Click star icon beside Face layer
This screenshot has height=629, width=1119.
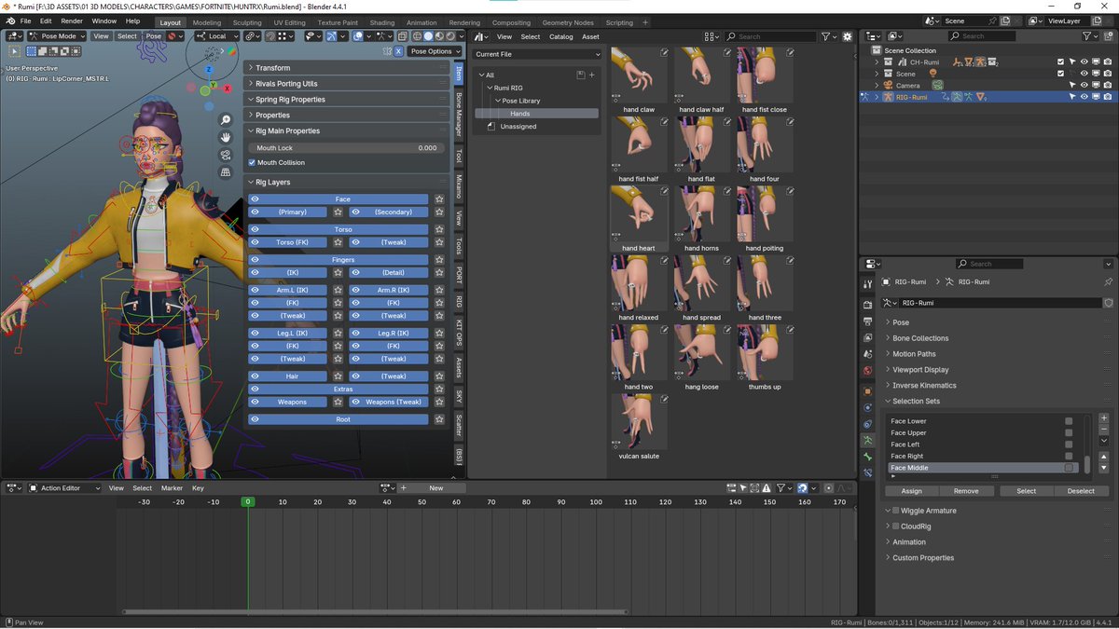pos(439,199)
